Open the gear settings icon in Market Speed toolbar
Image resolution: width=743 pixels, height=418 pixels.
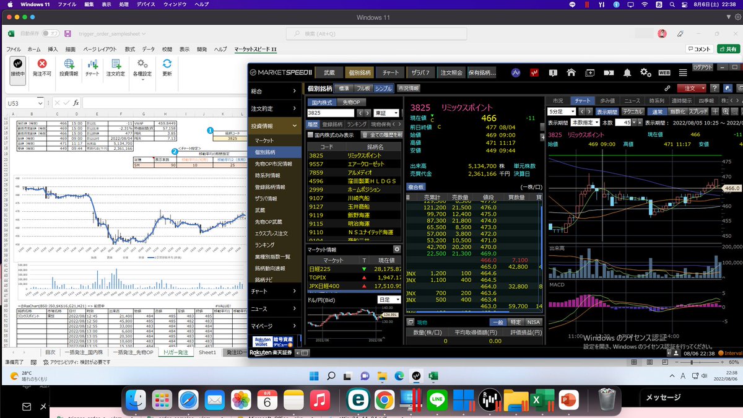pos(646,72)
